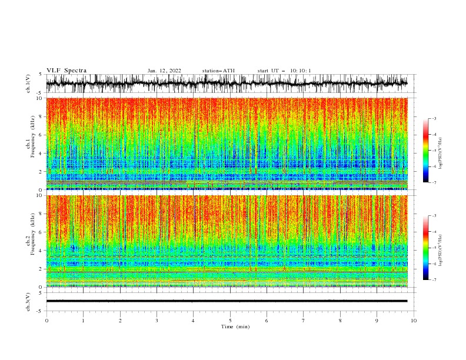Click the log(PSD) label of lower colorbar
466x360 pixels.
440,250
